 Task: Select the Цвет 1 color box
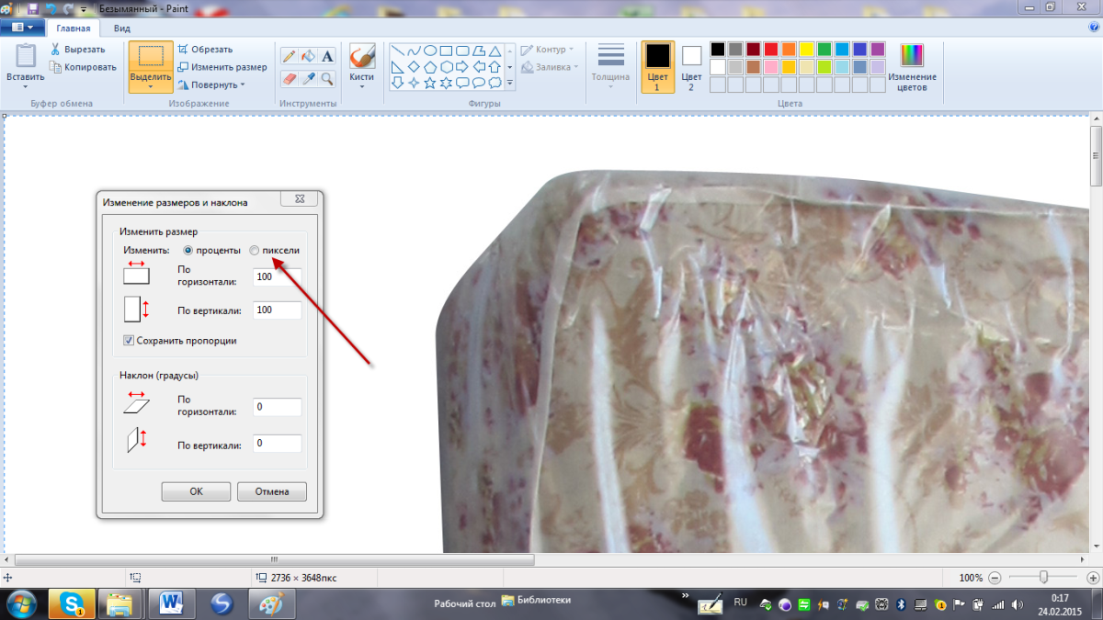pos(658,66)
